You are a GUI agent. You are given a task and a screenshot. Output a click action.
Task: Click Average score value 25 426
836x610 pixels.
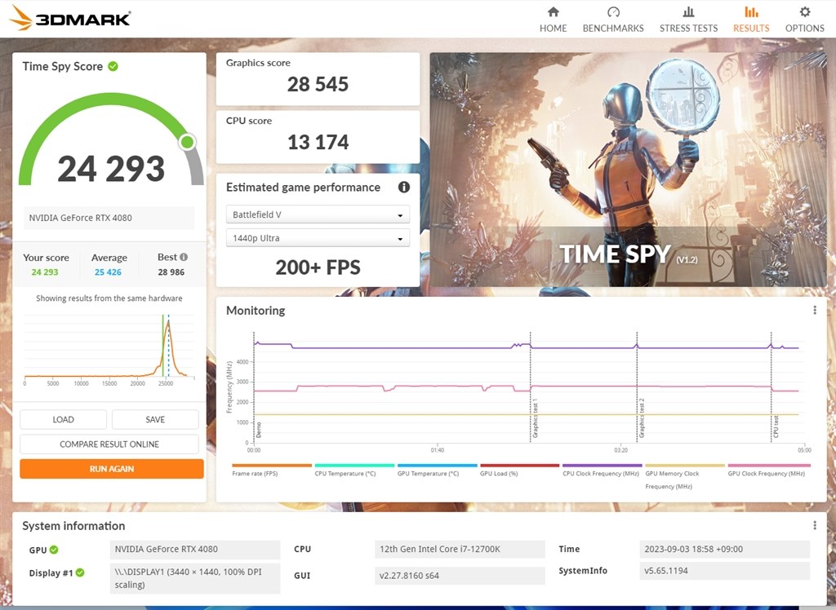109,272
